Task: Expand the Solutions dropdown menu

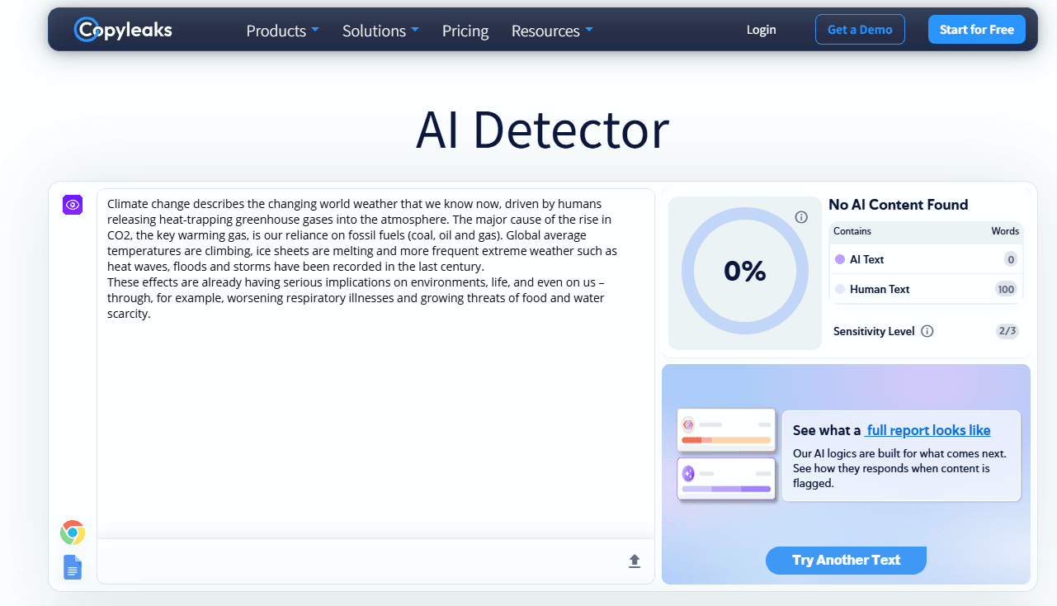Action: point(380,31)
